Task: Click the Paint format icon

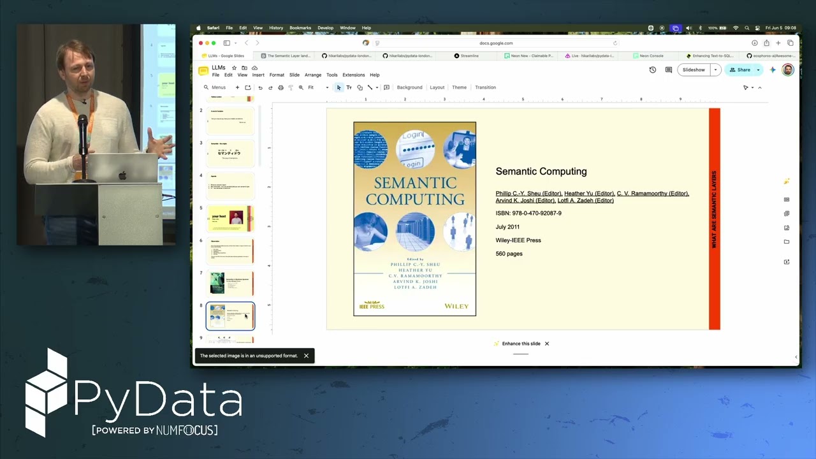Action: pyautogui.click(x=291, y=87)
